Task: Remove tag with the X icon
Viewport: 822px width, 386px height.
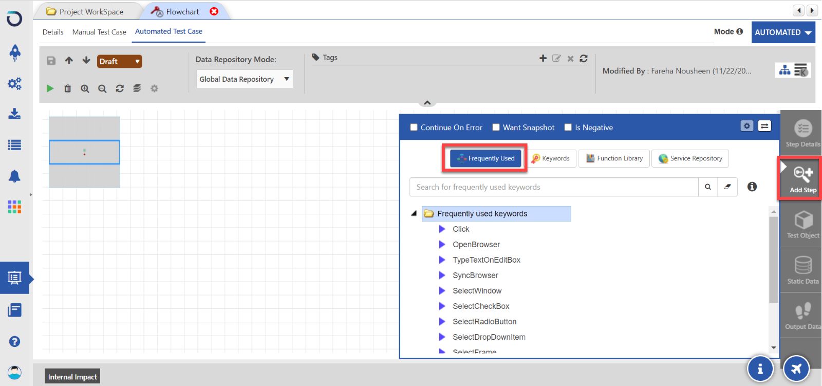Action: tap(570, 59)
